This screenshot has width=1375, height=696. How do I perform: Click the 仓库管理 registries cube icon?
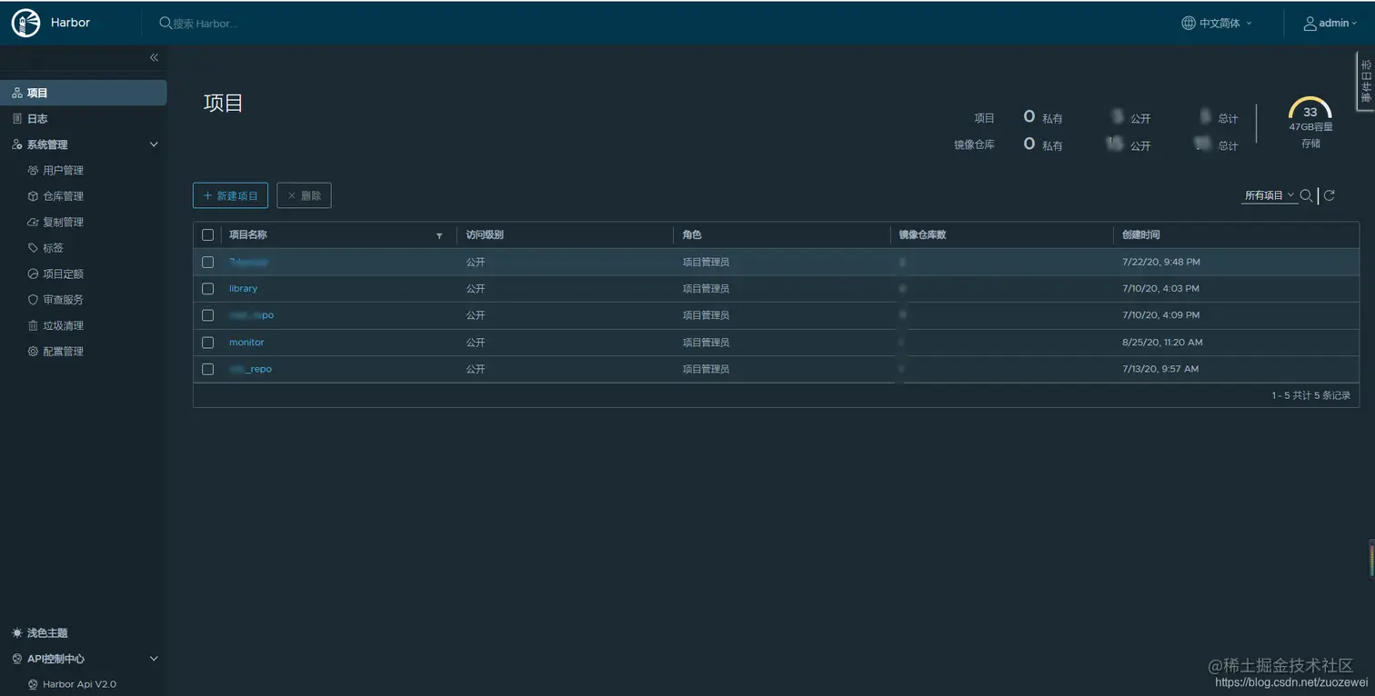[34, 195]
